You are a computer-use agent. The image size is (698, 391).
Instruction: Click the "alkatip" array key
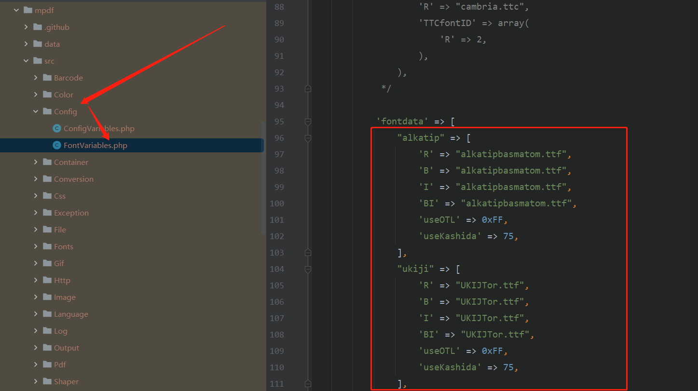[x=421, y=138]
